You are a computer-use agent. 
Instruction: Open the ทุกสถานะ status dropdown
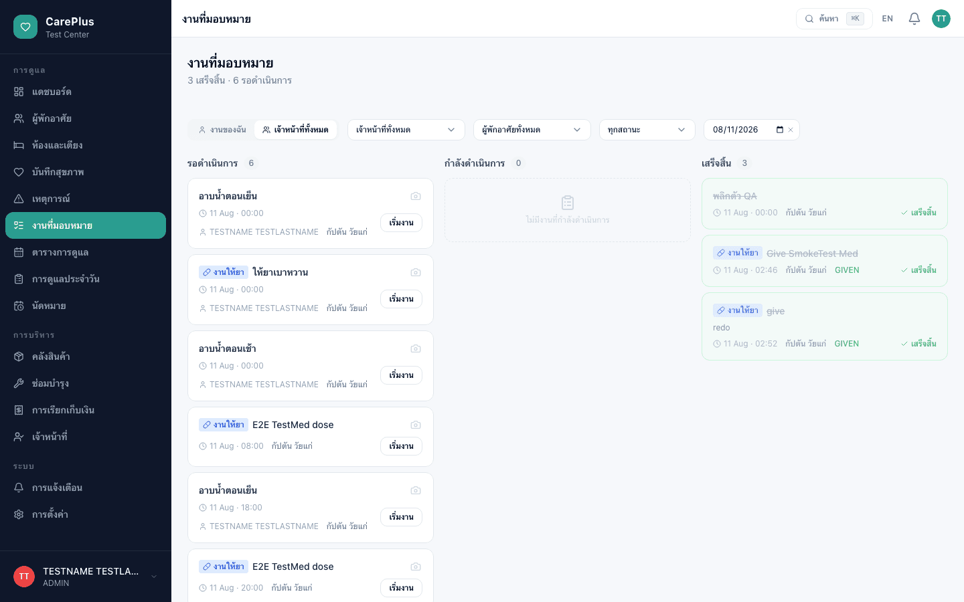point(647,130)
